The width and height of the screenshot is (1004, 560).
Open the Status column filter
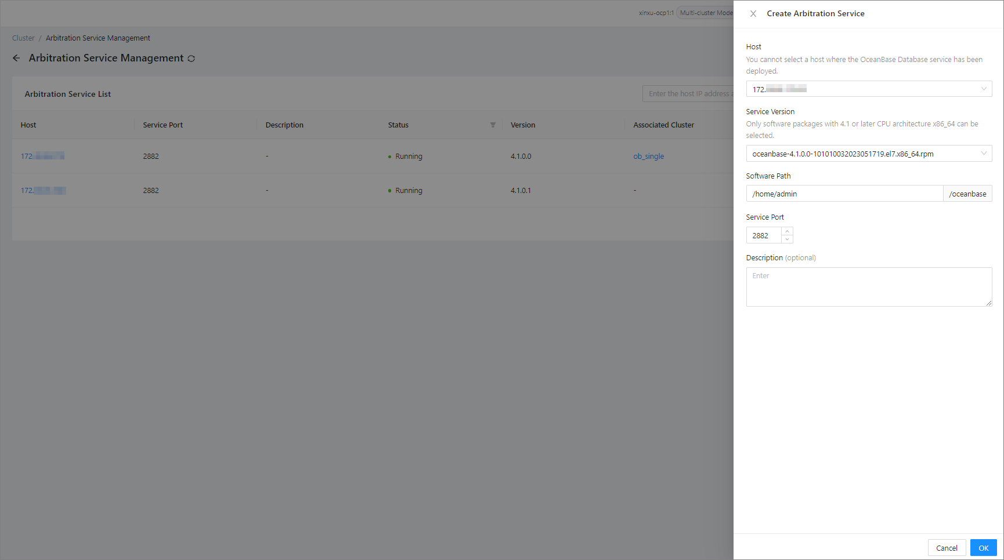coord(493,125)
